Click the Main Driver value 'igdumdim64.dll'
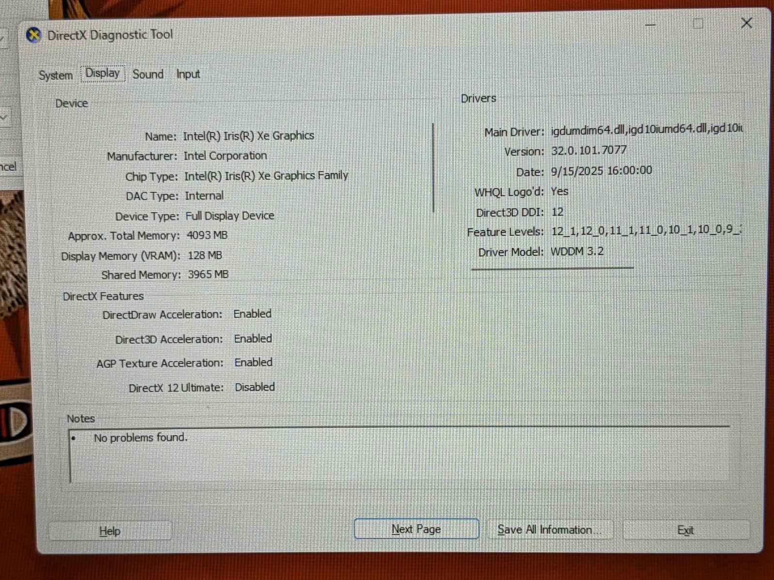 tap(588, 130)
